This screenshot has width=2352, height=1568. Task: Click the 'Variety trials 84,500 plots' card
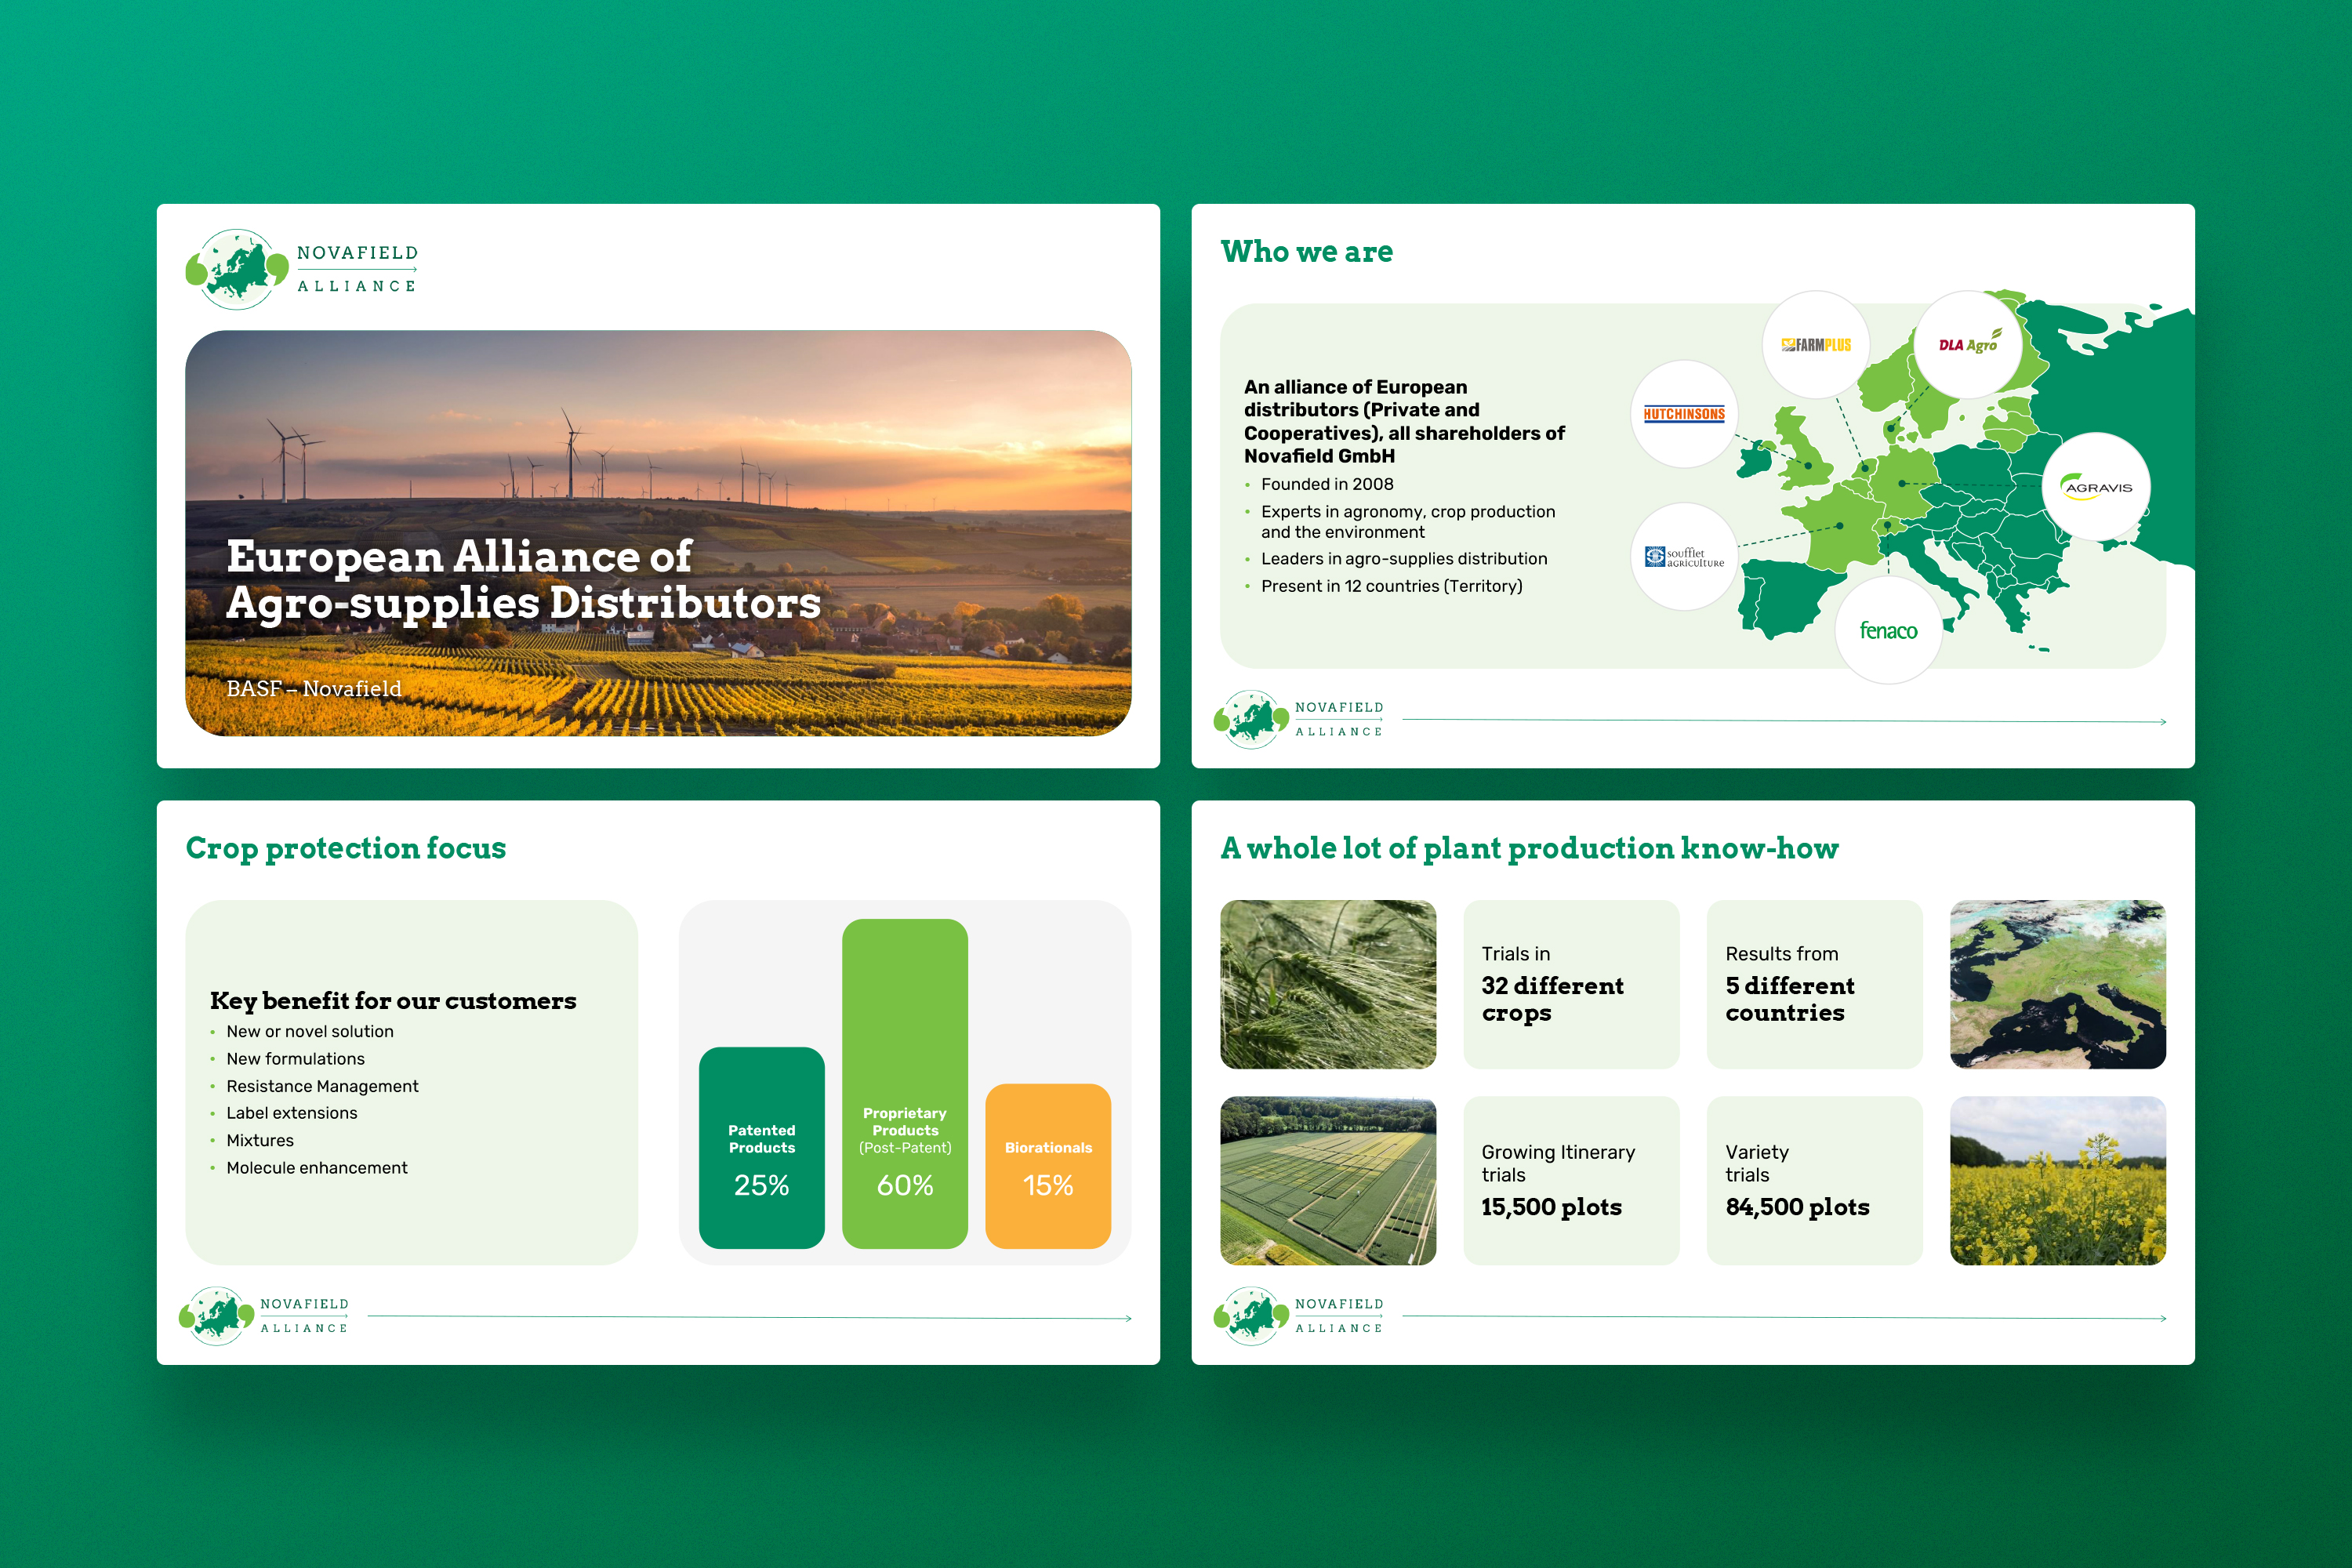pos(1814,1180)
